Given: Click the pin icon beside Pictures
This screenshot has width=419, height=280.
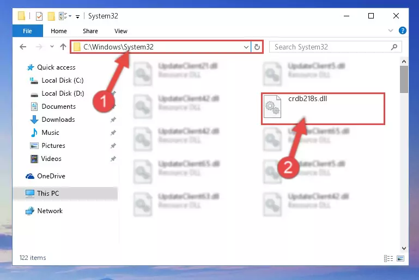Looking at the screenshot, I should pyautogui.click(x=113, y=146).
